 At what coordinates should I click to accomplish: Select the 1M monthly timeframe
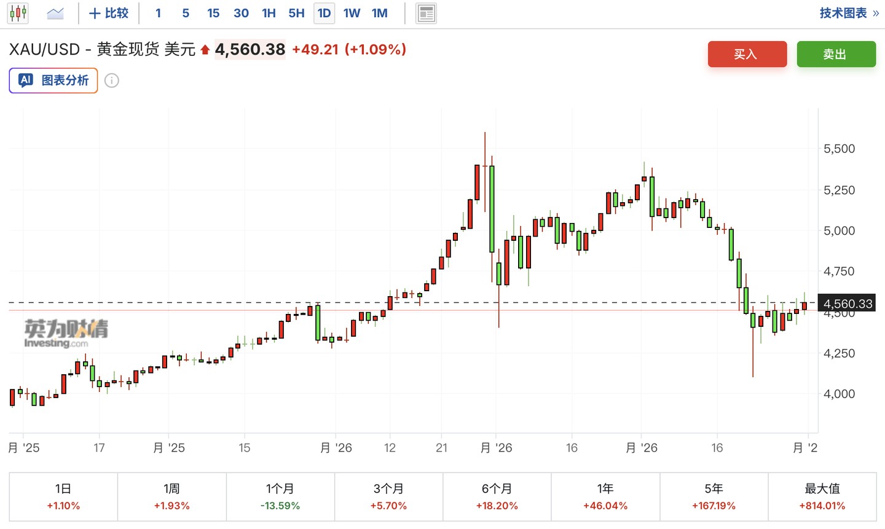click(380, 13)
